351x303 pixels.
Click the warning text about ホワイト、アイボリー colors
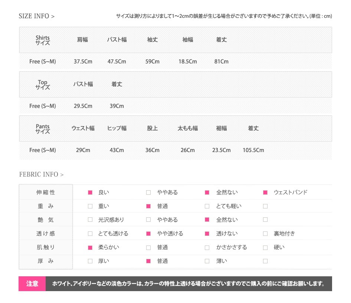point(188,284)
